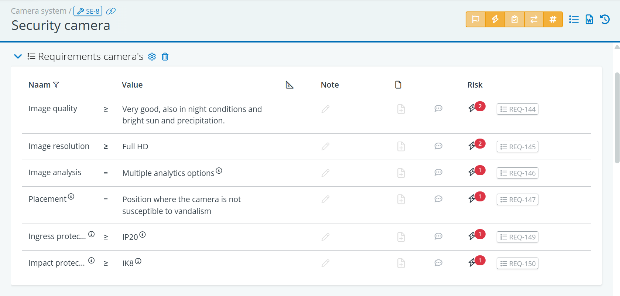Viewport: 620px width, 296px height.
Task: Click the swap arrows toolbar button
Action: [534, 20]
